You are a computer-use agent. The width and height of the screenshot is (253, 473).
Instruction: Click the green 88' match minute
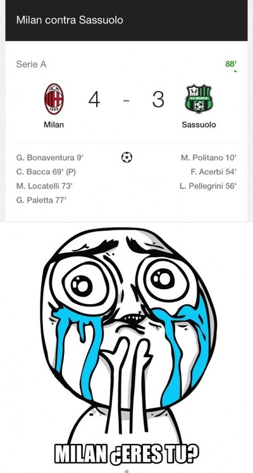(x=231, y=64)
